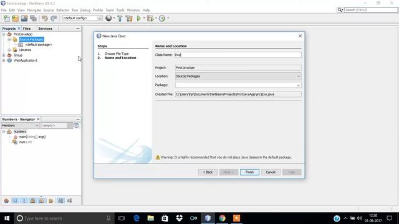The height and width of the screenshot is (224, 399).
Task: Click the Clean and Build icon
Action: click(x=129, y=18)
